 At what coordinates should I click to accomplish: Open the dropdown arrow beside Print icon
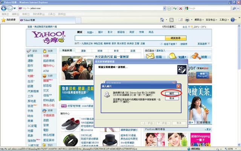(x=192, y=20)
